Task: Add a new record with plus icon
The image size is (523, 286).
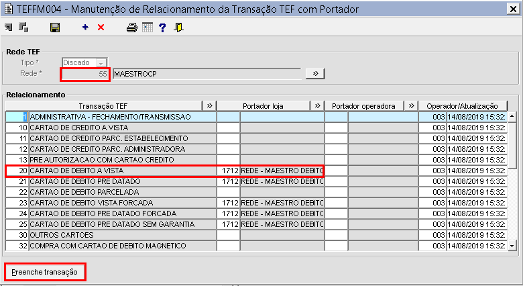Action: pyautogui.click(x=85, y=27)
